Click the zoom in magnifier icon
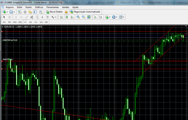188x120 pixels. coord(78,17)
